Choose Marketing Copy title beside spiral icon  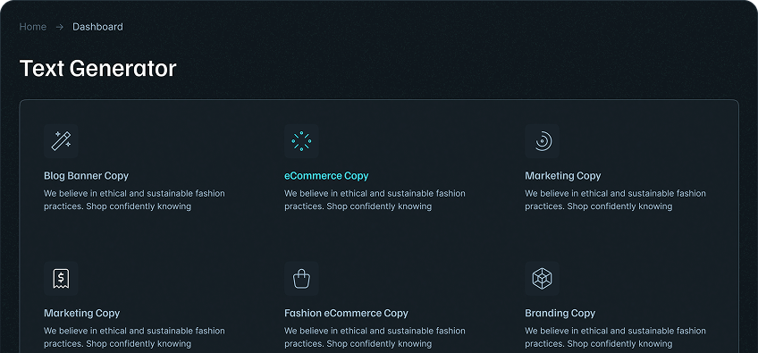pos(563,175)
